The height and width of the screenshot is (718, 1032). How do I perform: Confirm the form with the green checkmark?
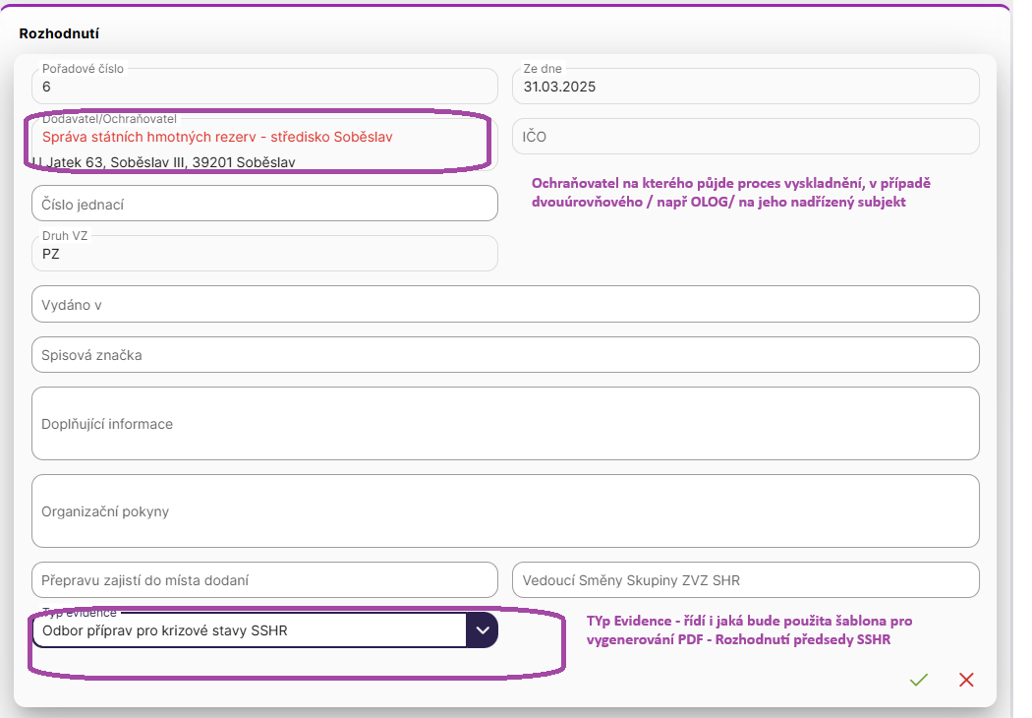click(919, 680)
